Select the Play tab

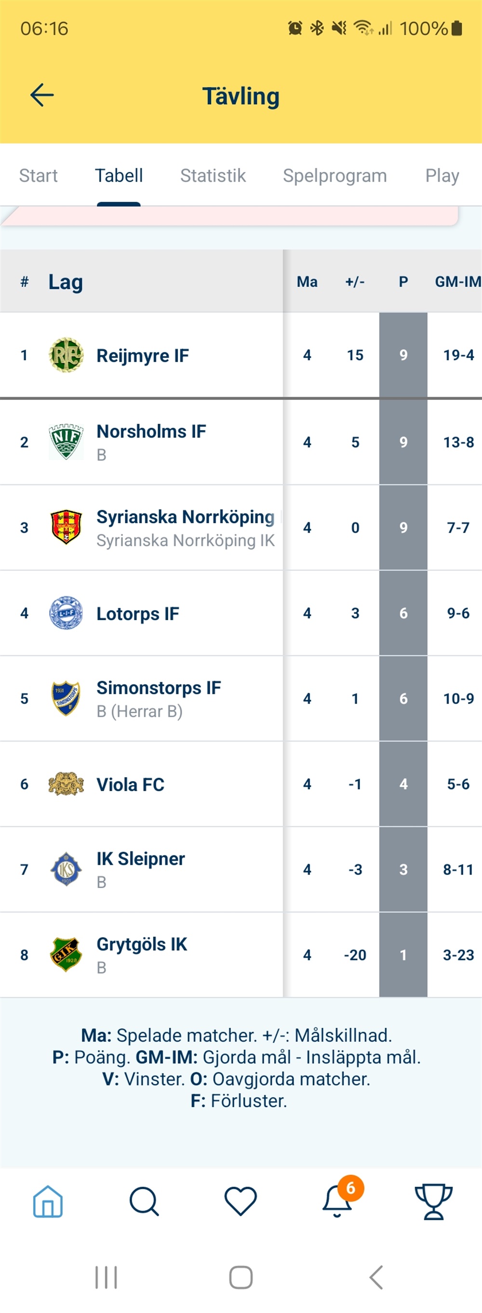coord(442,176)
